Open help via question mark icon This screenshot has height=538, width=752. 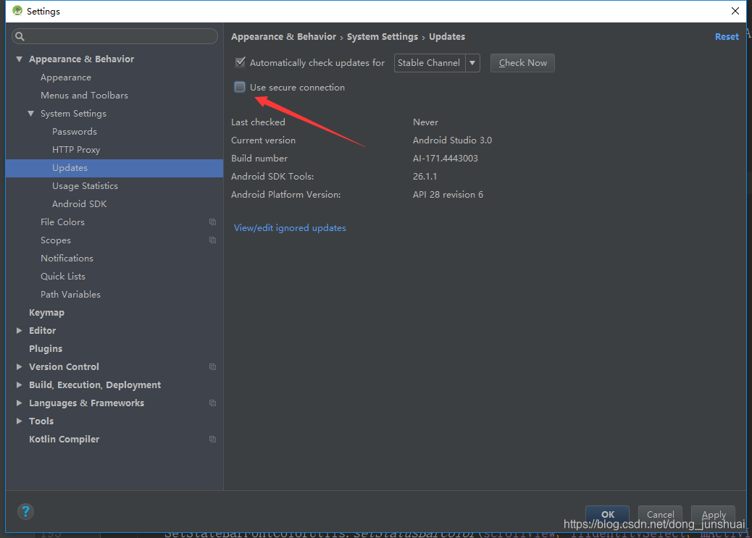[25, 511]
